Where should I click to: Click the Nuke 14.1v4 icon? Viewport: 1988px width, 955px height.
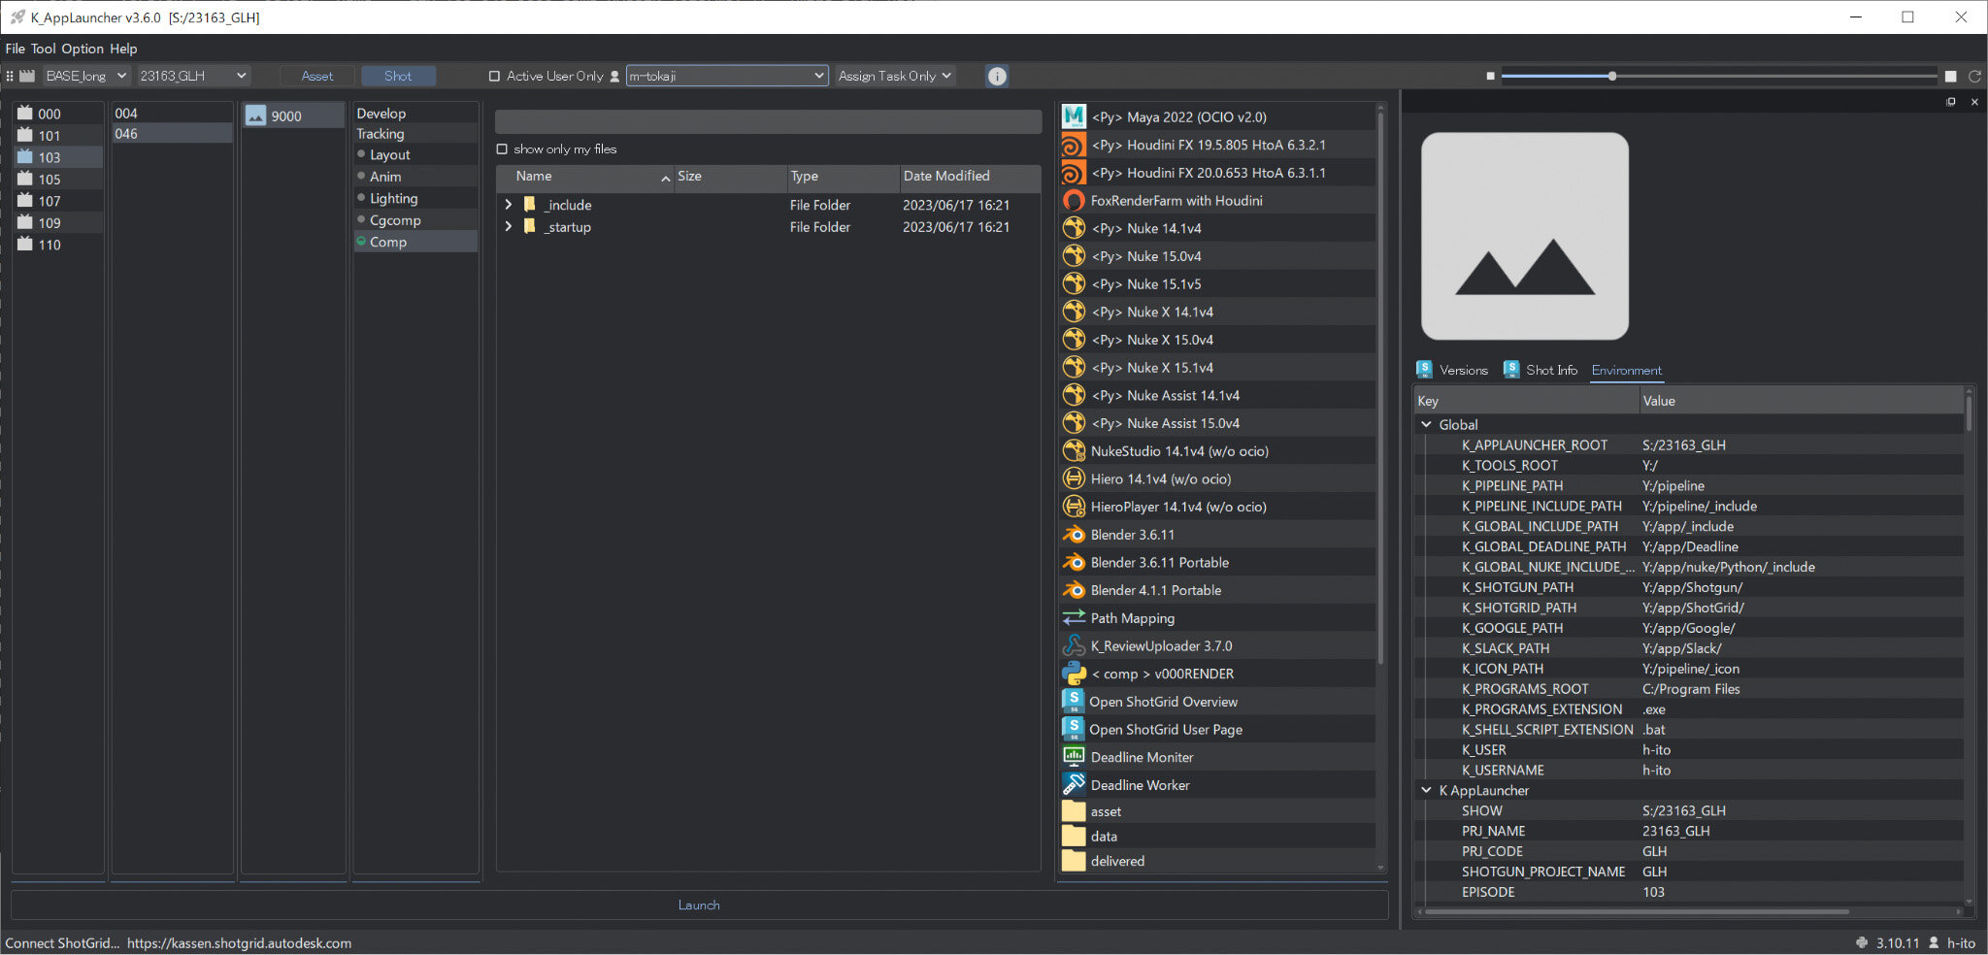pos(1073,229)
